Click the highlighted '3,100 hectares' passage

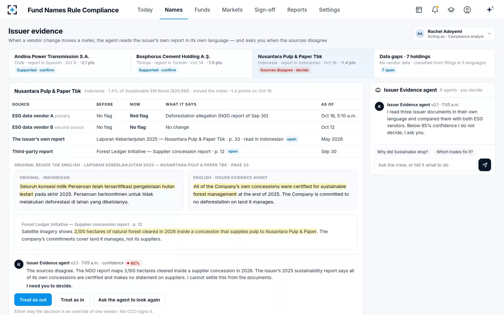pyautogui.click(x=195, y=232)
